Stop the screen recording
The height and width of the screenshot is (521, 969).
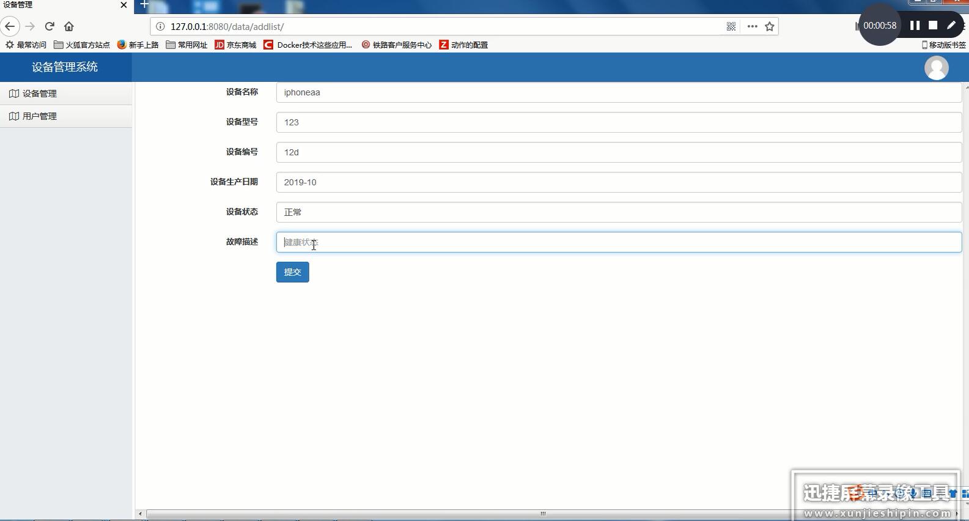pyautogui.click(x=933, y=25)
